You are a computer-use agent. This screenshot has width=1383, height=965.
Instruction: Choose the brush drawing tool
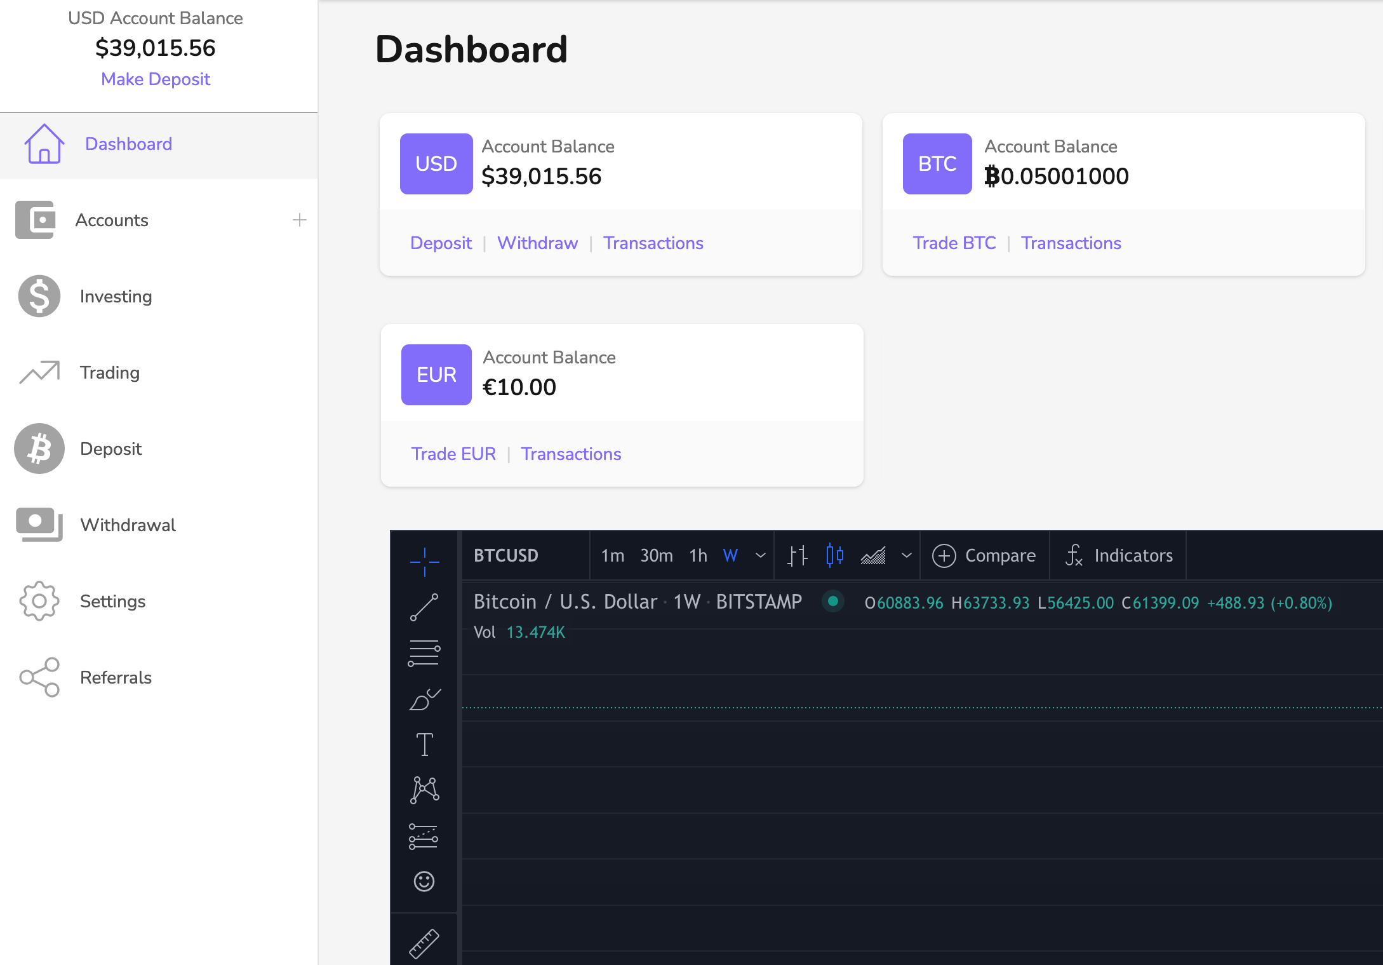[424, 699]
